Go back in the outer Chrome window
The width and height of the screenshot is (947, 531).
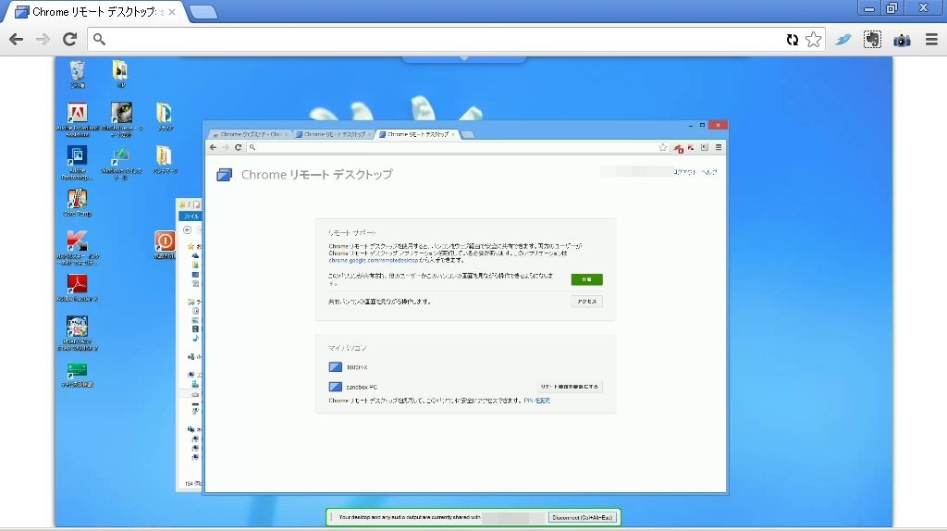pyautogui.click(x=17, y=39)
